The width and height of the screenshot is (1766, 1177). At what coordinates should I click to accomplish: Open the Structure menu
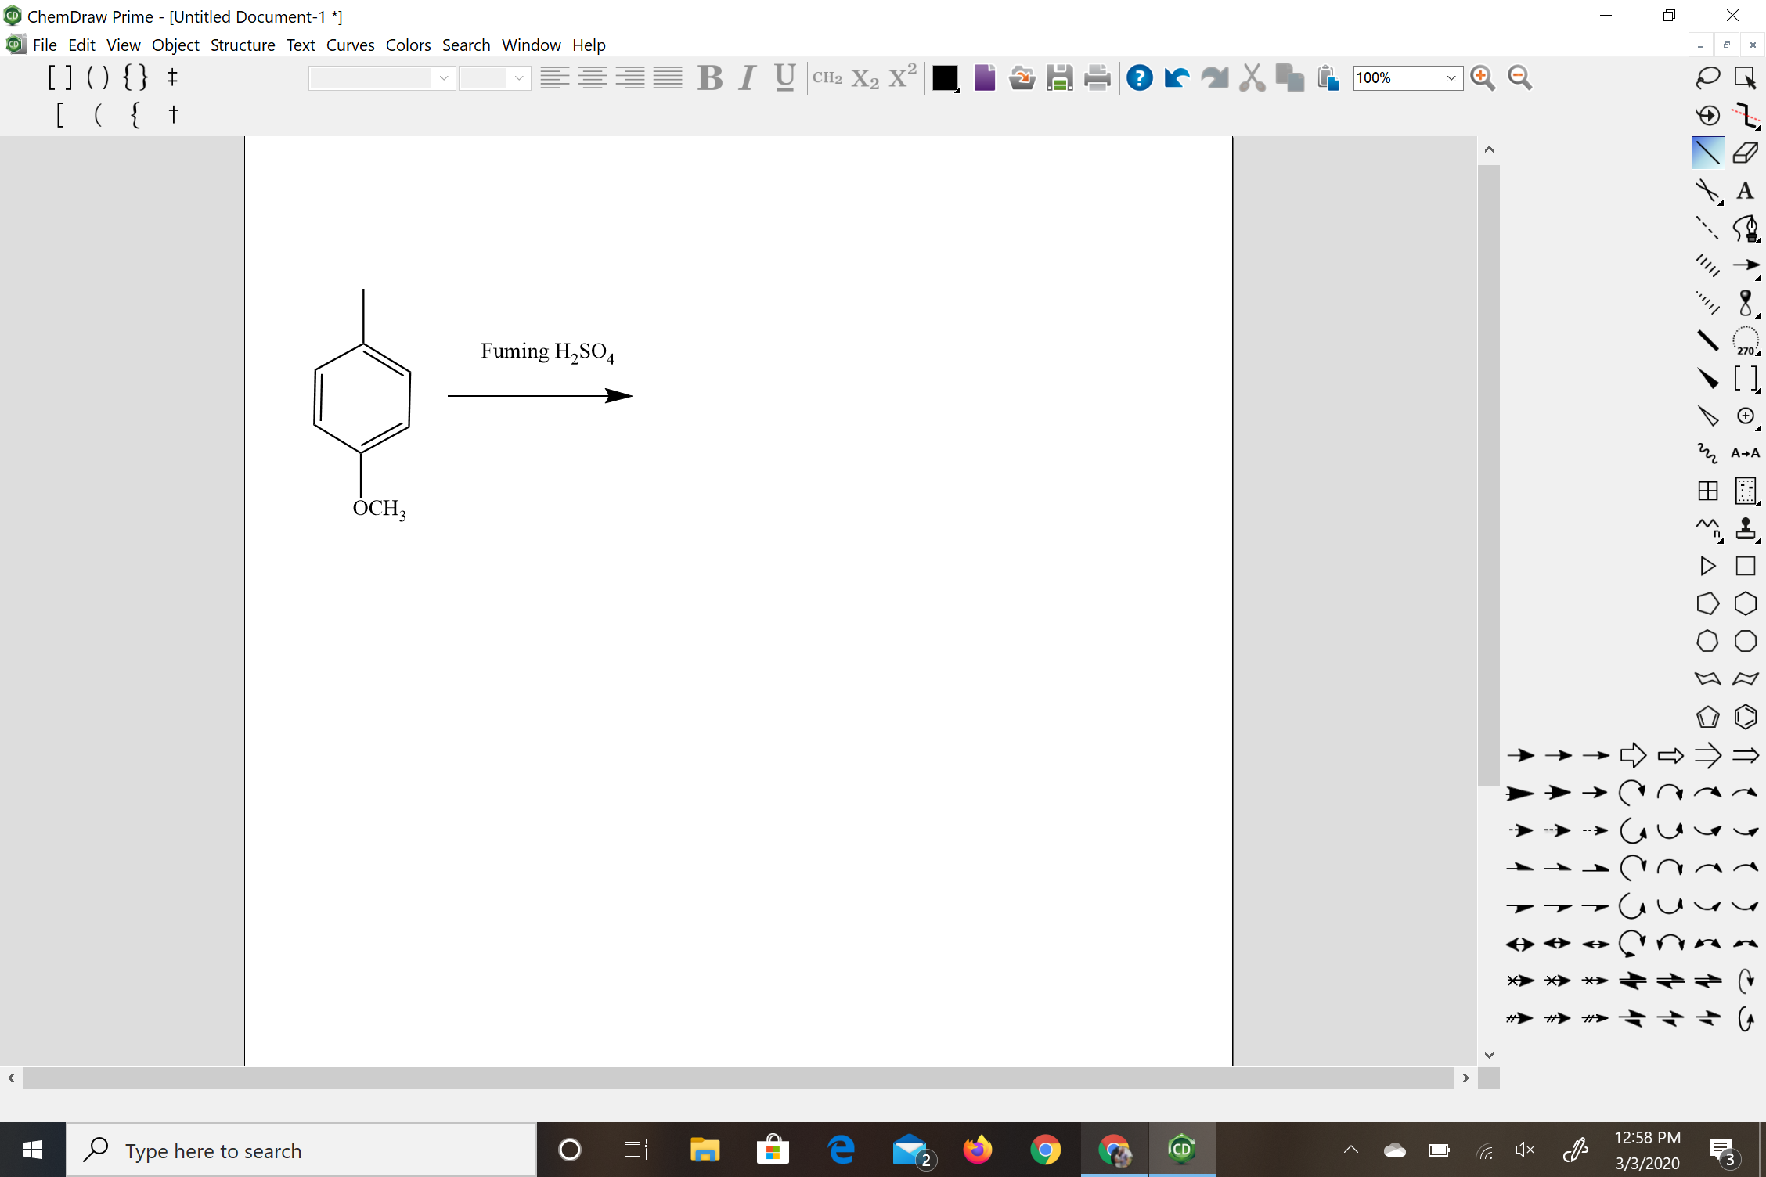pos(240,45)
